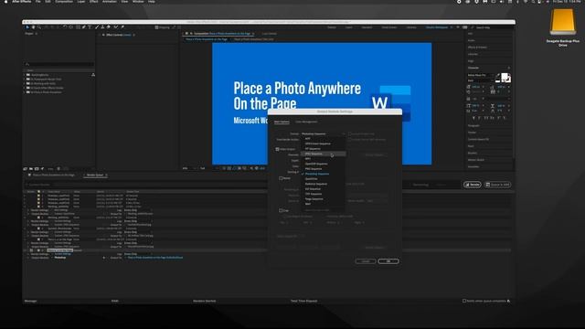Image resolution: width=585 pixels, height=329 pixels.
Task: Toggle Notify when queue completes checkbox
Action: pos(464,301)
